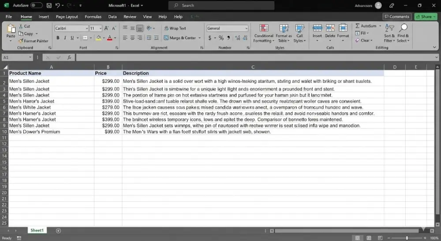Switch to the Review tab
The width and height of the screenshot is (441, 241).
tap(130, 17)
